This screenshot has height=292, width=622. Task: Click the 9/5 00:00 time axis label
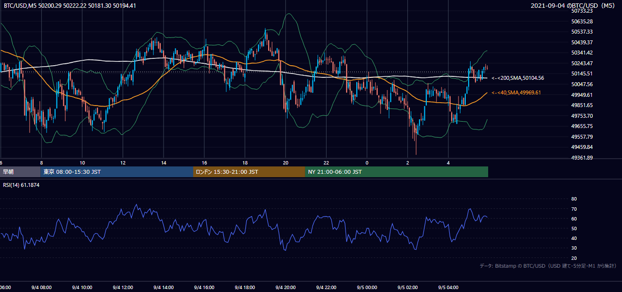[367, 288]
